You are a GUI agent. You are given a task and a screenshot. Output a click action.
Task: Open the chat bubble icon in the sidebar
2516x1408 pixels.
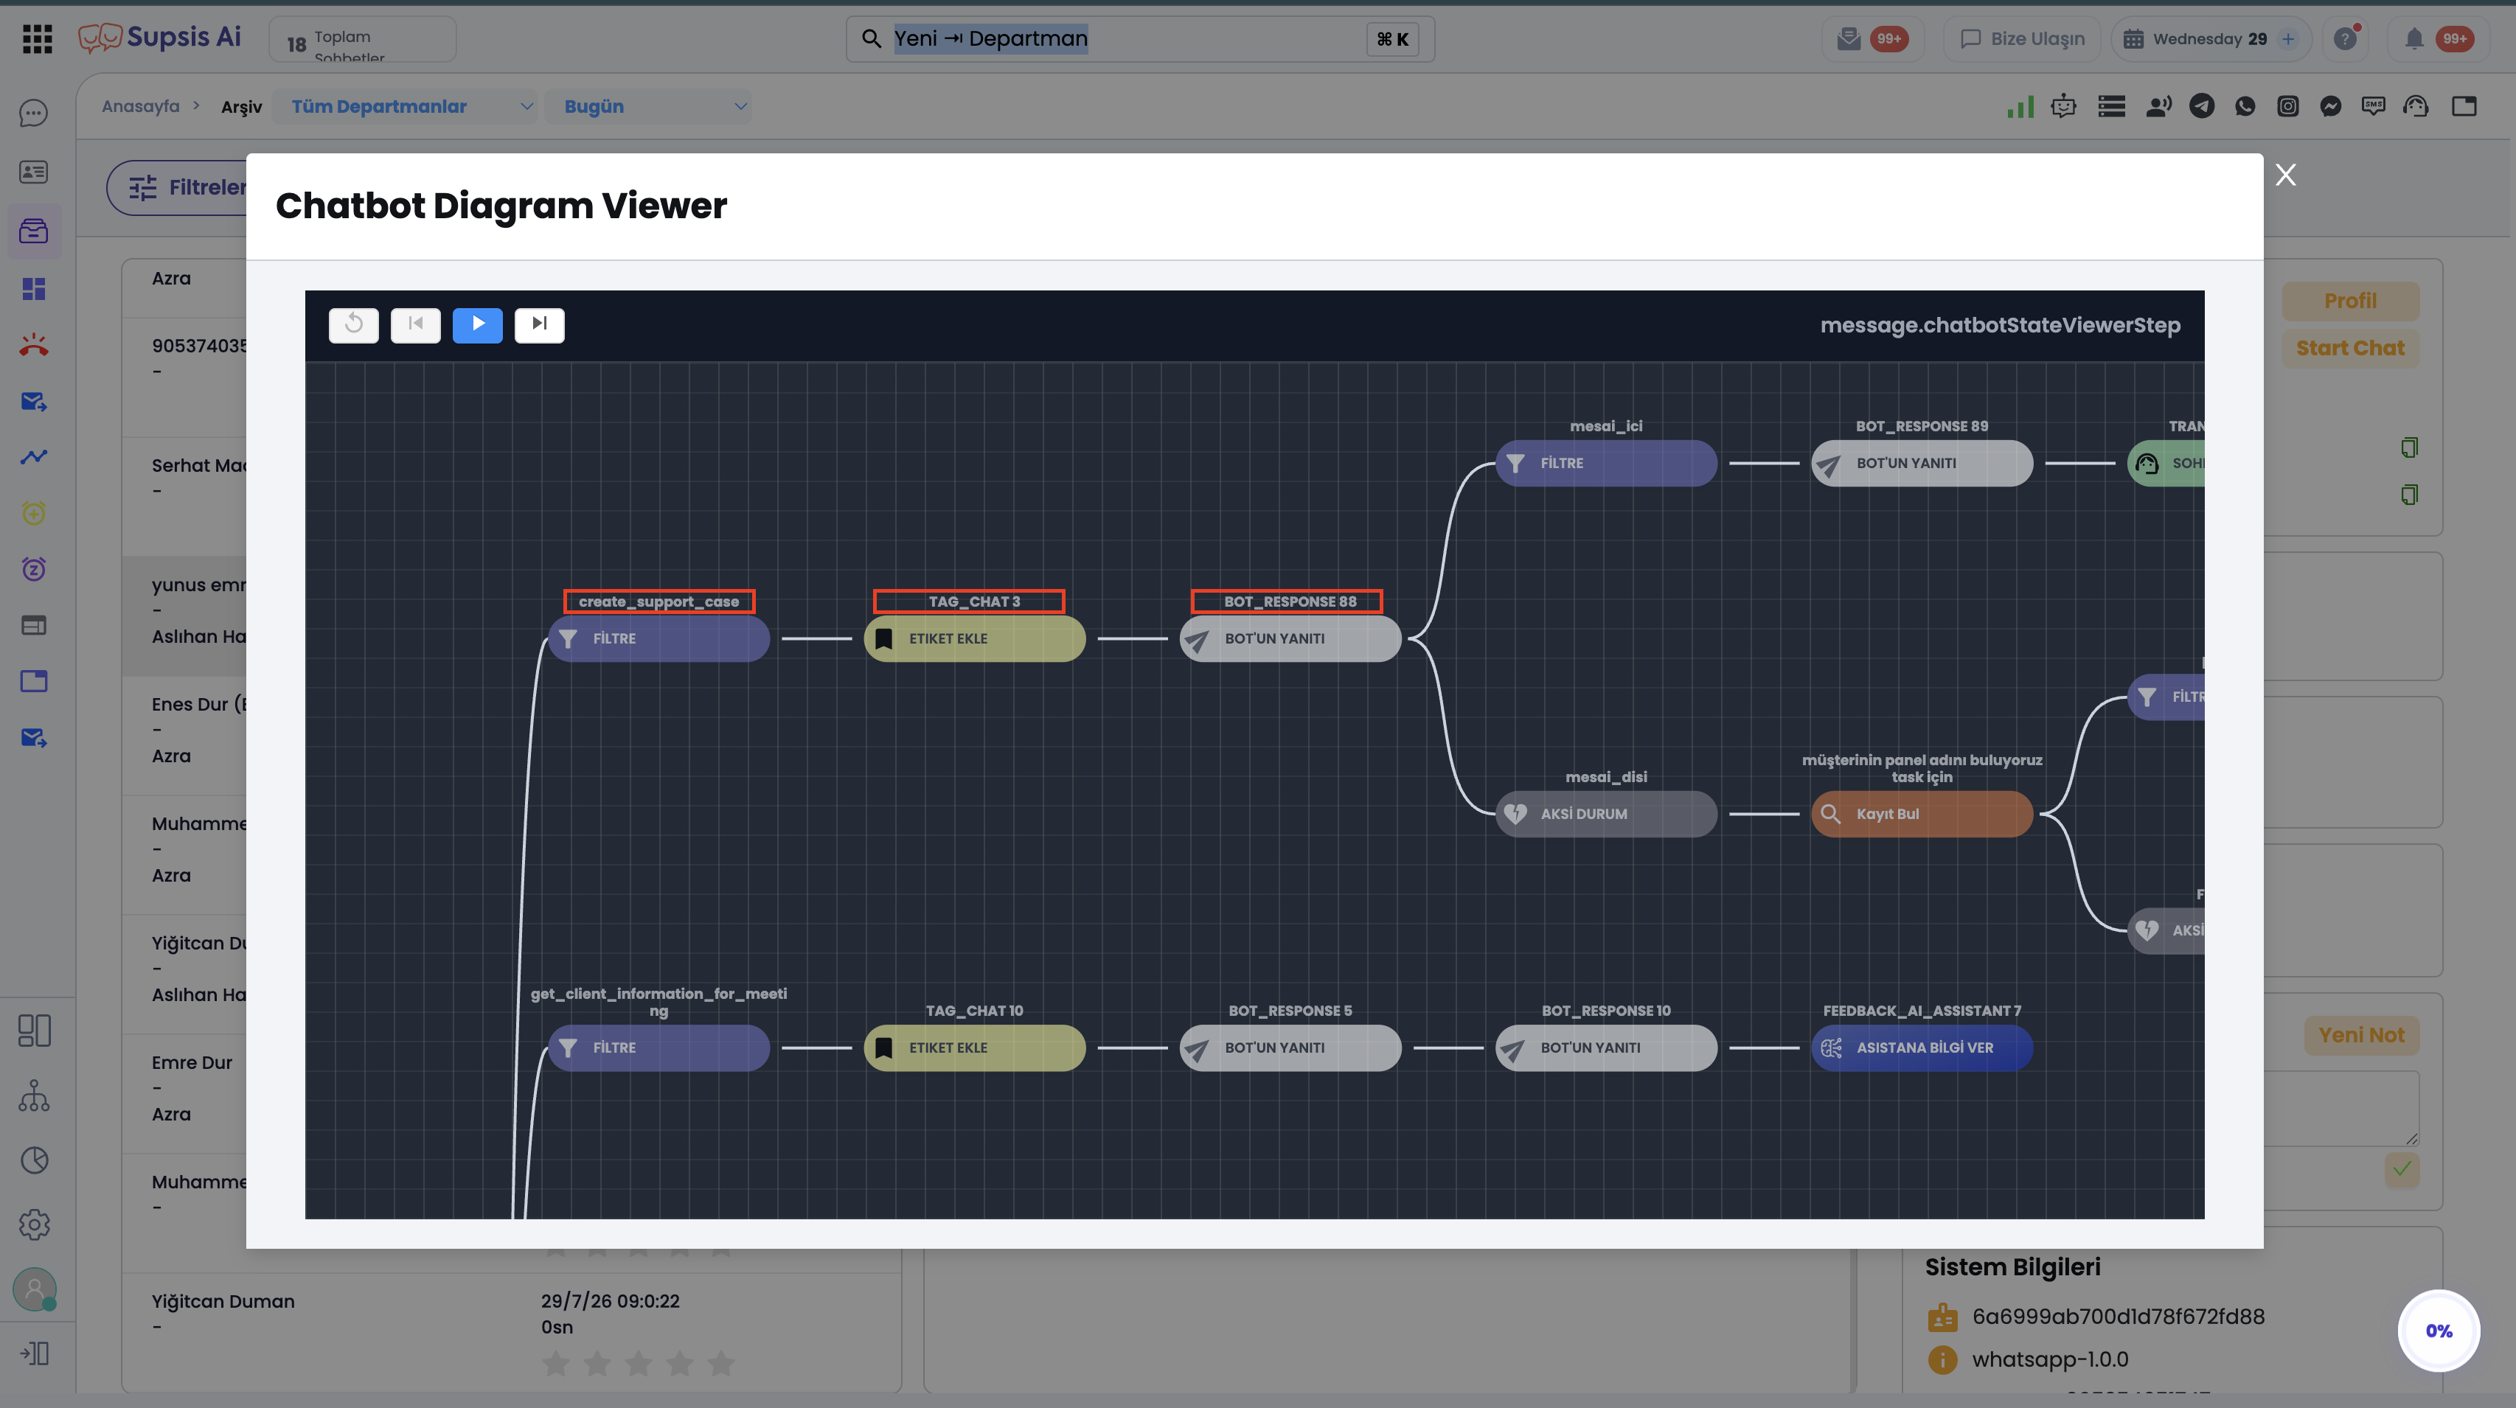coord(34,114)
